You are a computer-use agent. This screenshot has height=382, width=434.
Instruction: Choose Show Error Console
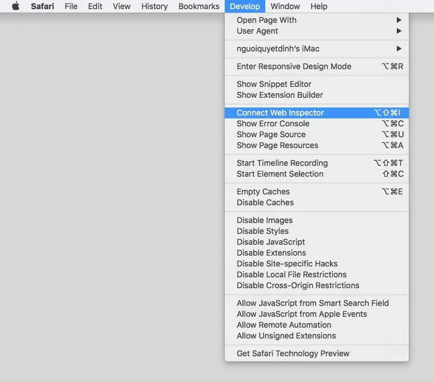317,124
